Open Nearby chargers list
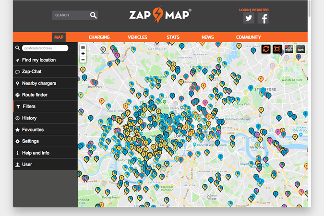The height and width of the screenshot is (216, 324). [x=45, y=84]
